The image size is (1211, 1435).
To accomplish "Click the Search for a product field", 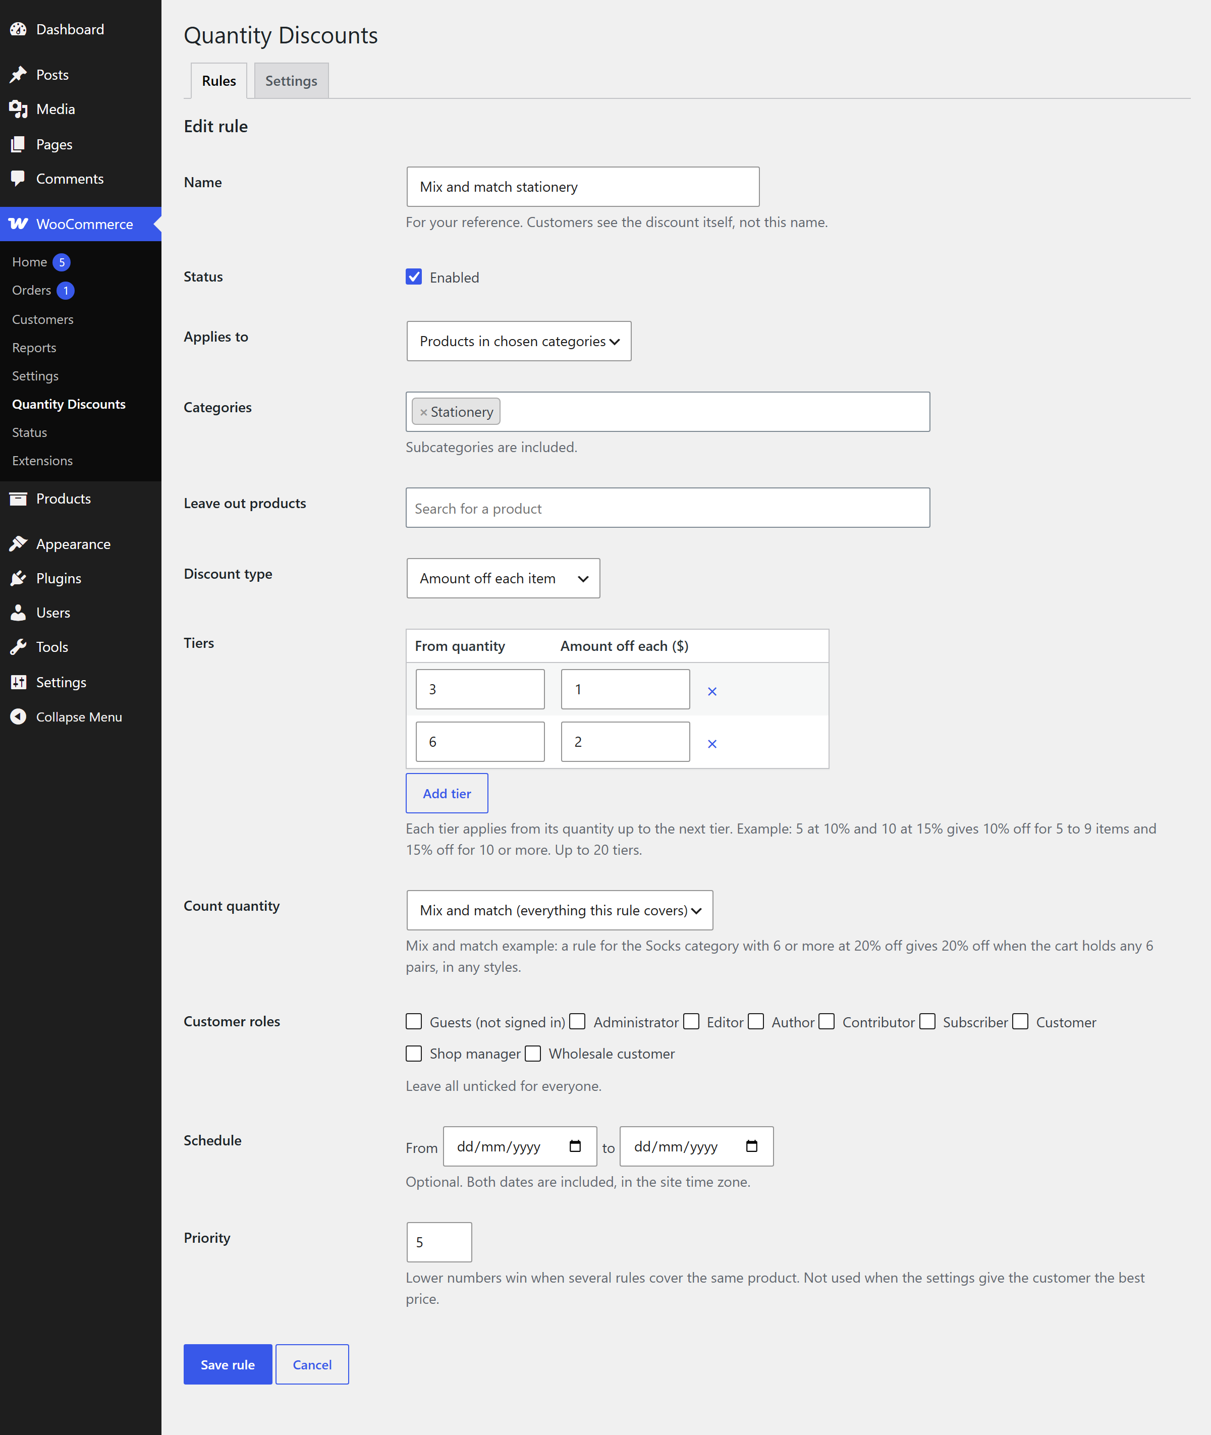I will pos(668,508).
